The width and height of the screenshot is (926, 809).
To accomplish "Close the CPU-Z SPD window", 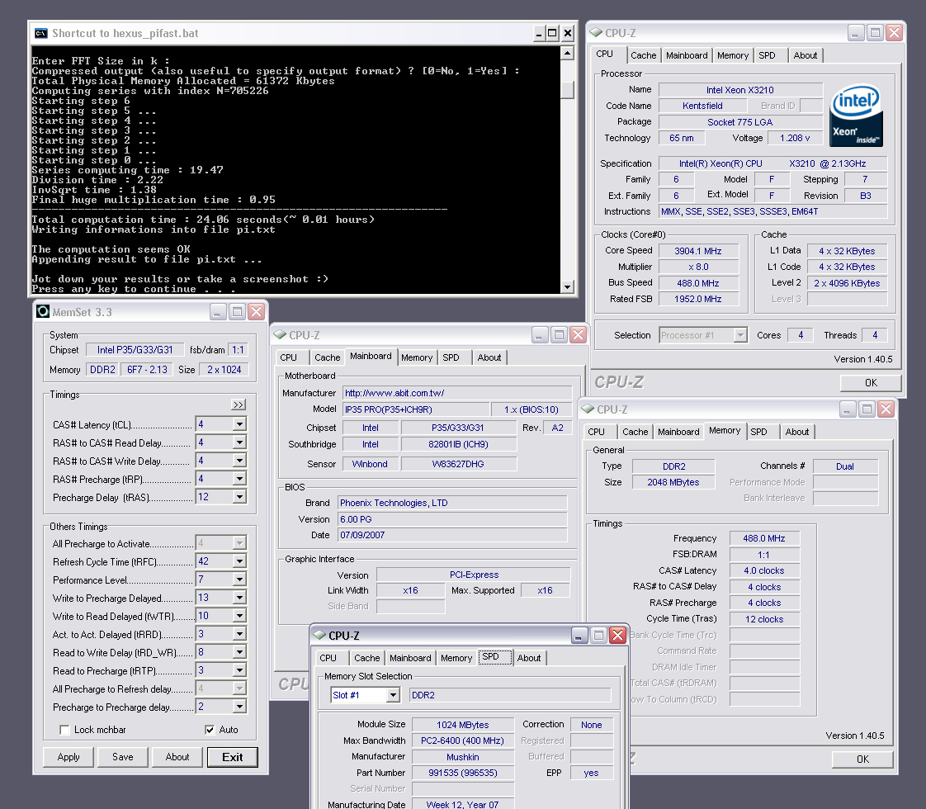I will point(617,636).
